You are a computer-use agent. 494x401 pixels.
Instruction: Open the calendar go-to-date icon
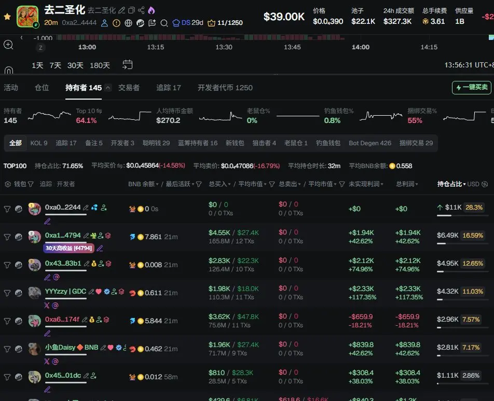[127, 64]
